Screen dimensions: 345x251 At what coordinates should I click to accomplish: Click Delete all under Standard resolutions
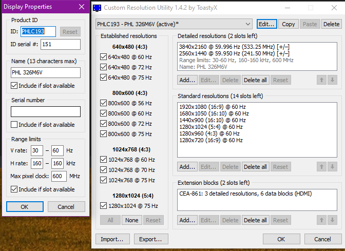[255, 167]
